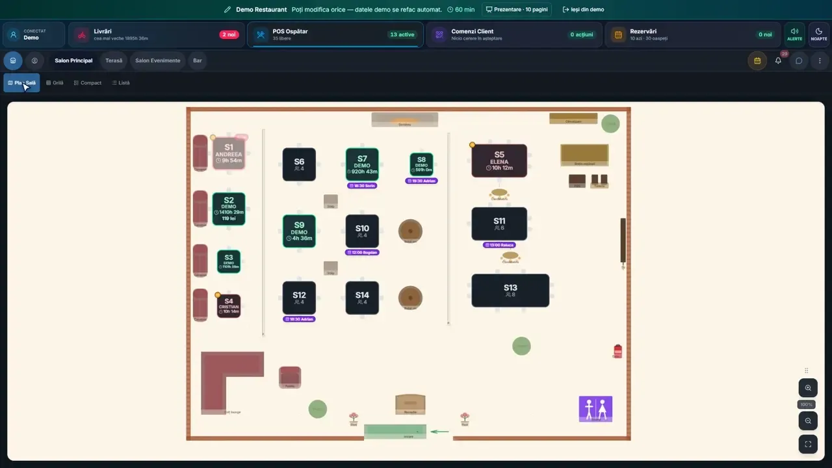Click the 18:30 Adrian reservation under S12
The height and width of the screenshot is (468, 832).
tap(299, 319)
